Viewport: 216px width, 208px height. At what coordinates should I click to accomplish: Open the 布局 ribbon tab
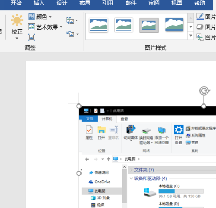[x=85, y=3]
